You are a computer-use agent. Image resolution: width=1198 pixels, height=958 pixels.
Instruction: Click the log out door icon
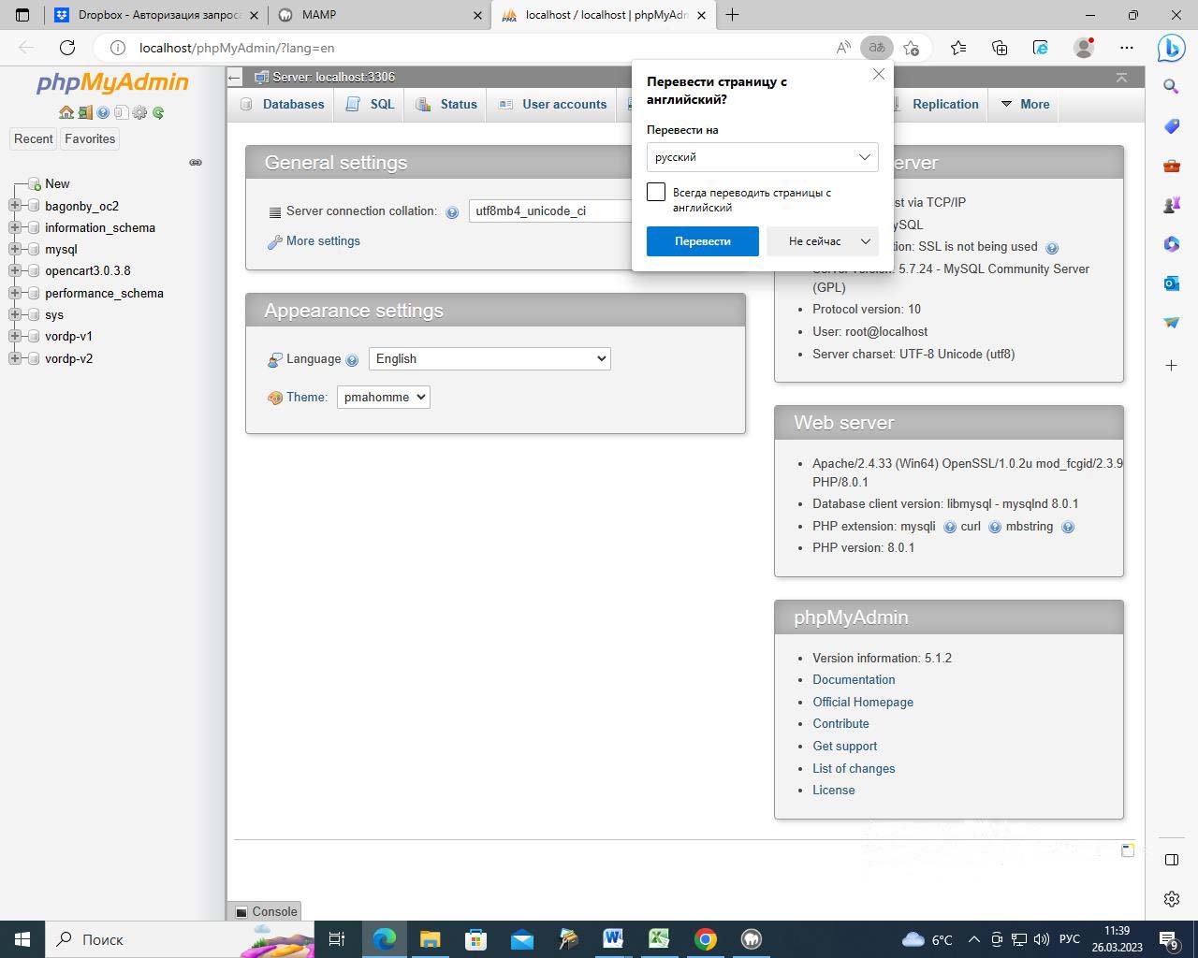[x=84, y=112]
